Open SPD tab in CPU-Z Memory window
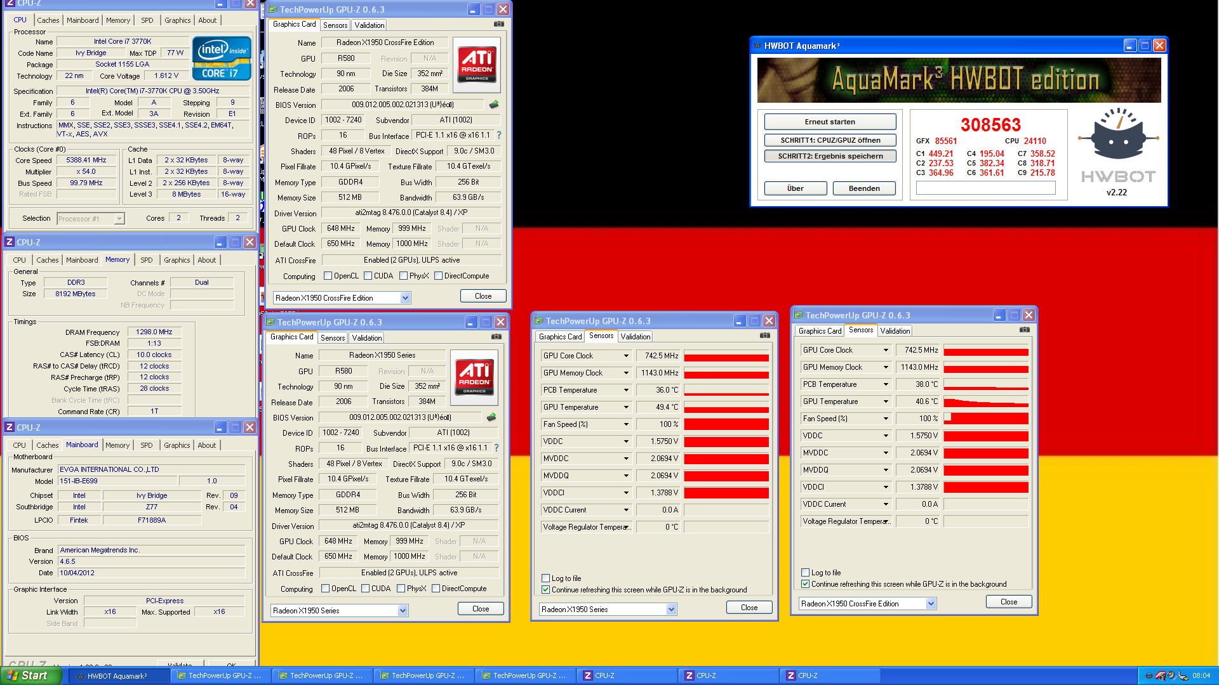The height and width of the screenshot is (685, 1219). (x=147, y=260)
